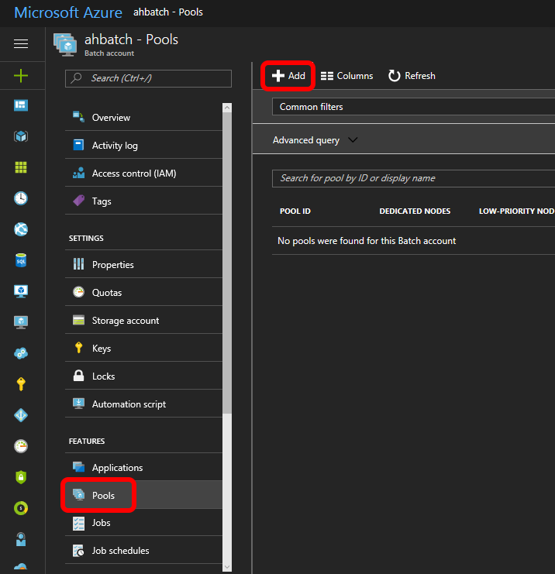Click the pool search field

coord(413,178)
